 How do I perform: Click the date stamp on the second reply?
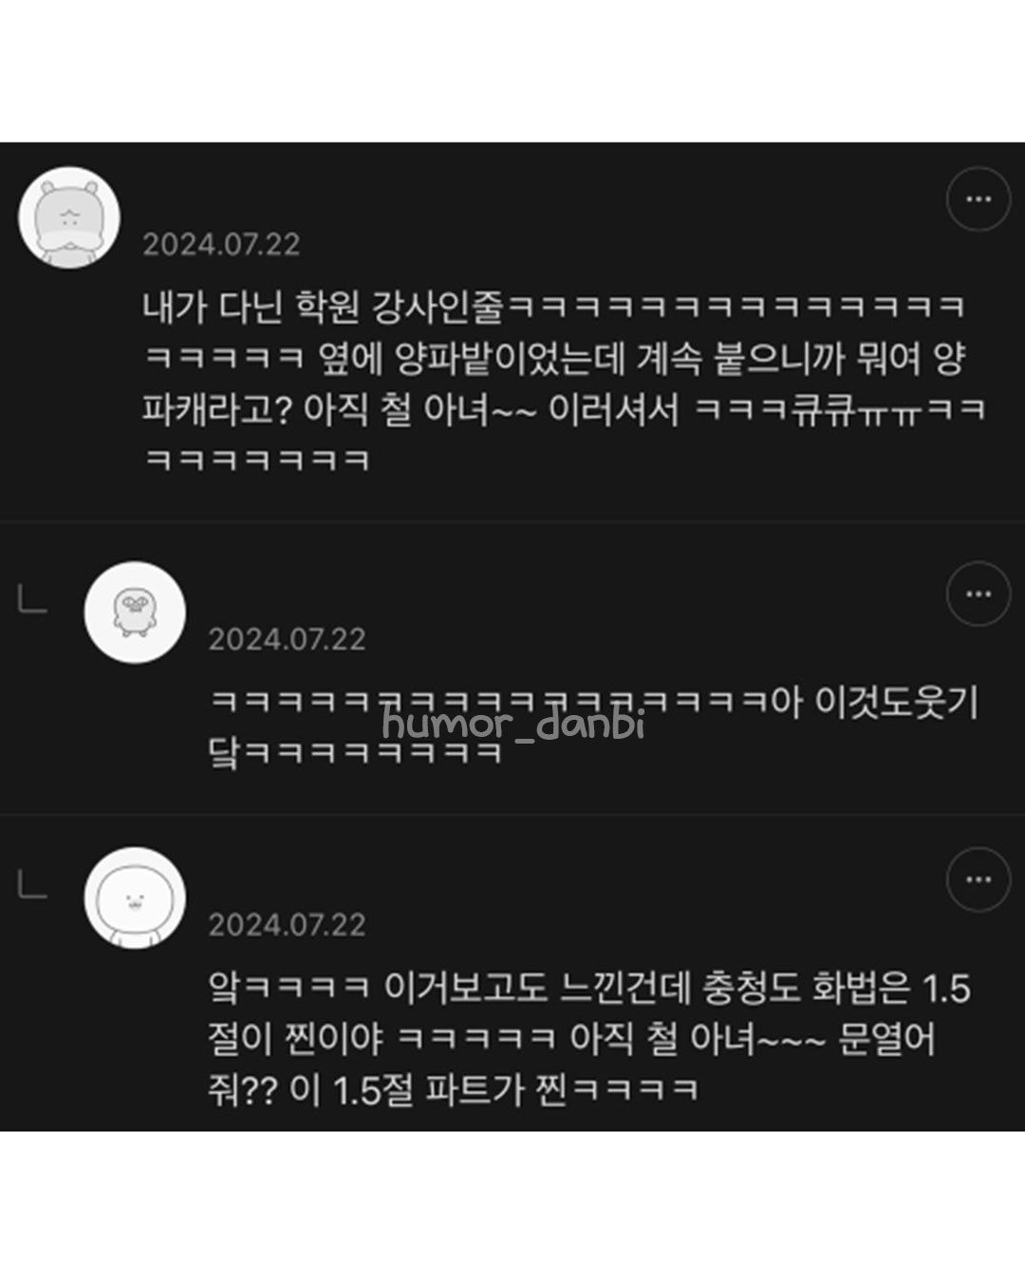click(x=287, y=639)
